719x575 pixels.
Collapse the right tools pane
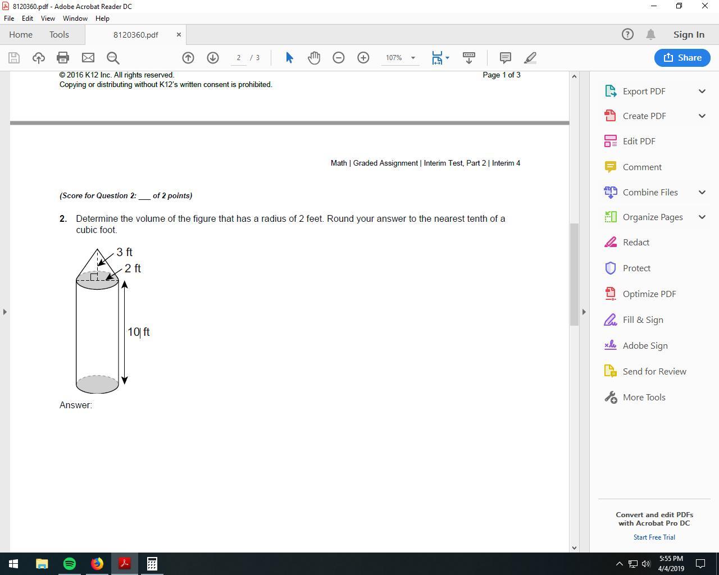(584, 312)
